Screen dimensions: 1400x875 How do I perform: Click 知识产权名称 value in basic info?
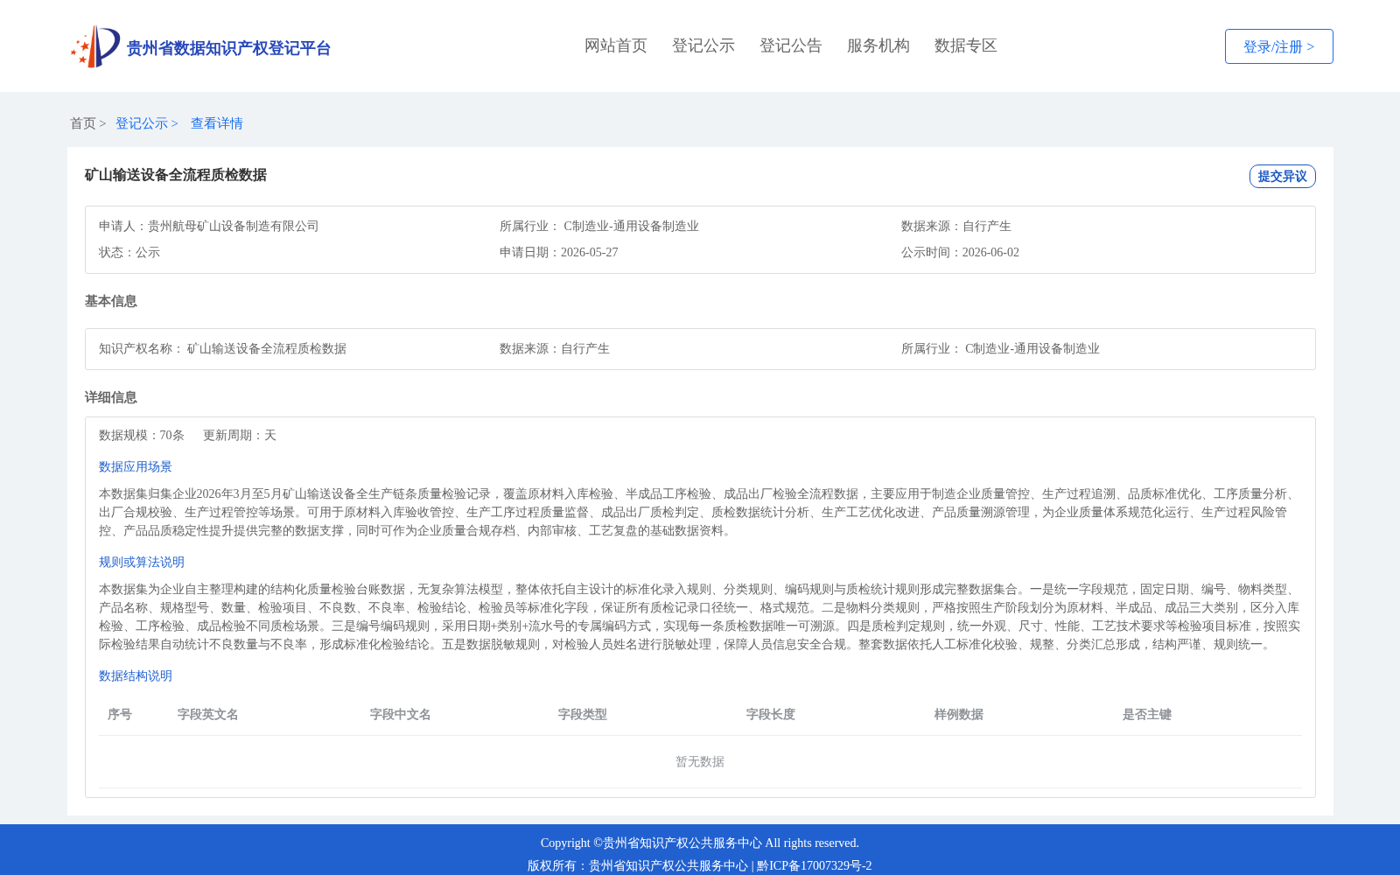pos(267,348)
